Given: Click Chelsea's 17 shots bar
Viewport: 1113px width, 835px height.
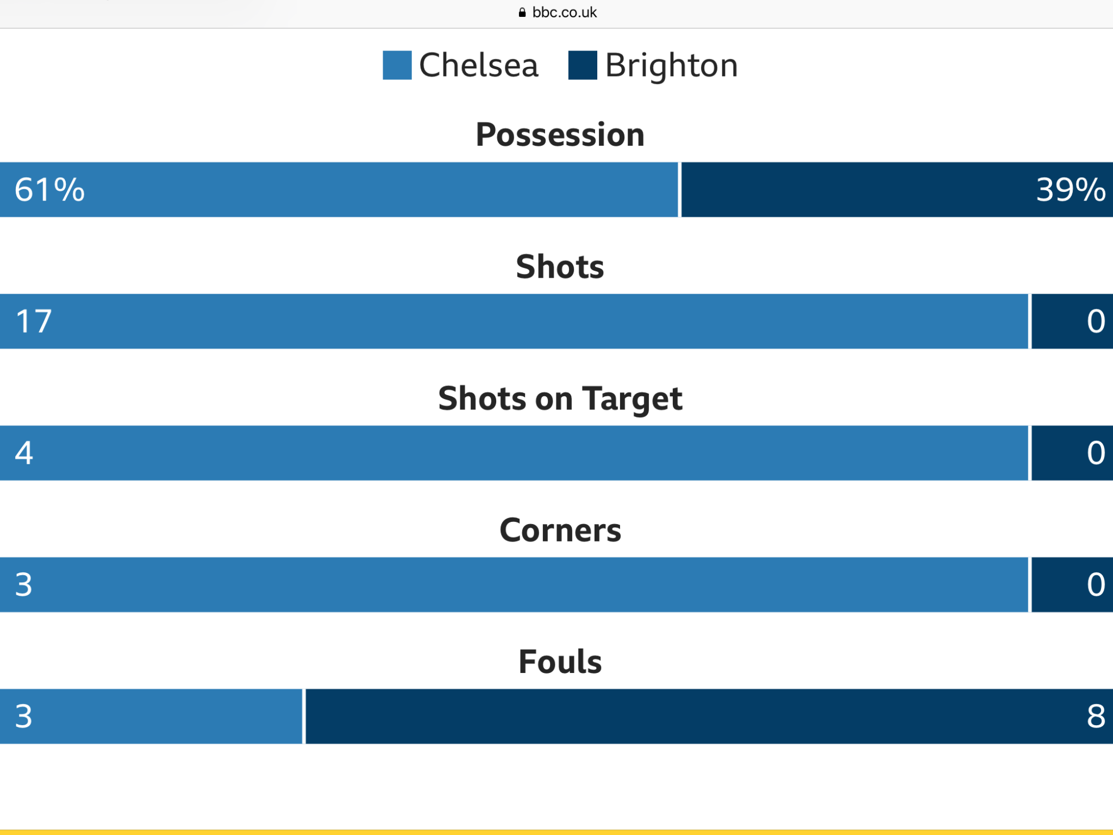Looking at the screenshot, I should click(x=514, y=321).
